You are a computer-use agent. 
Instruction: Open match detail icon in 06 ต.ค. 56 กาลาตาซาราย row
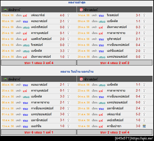click(x=68, y=102)
